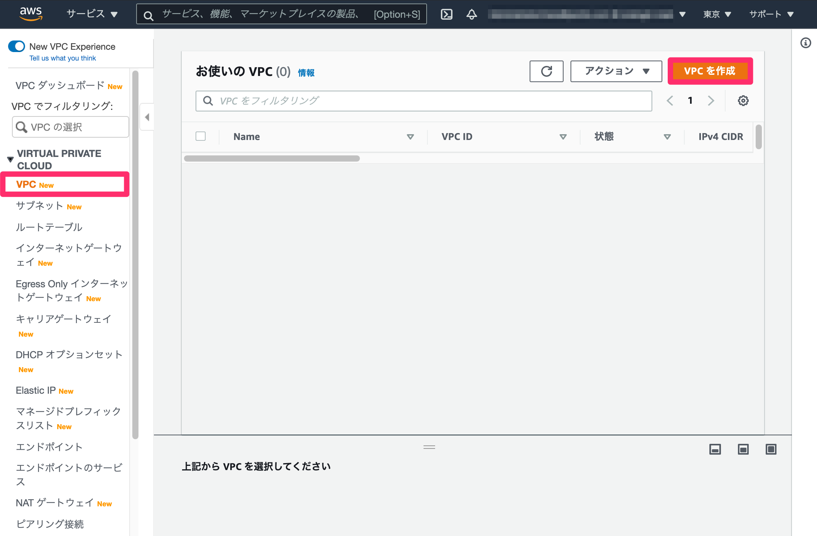Image resolution: width=817 pixels, height=536 pixels.
Task: Click the VPC を作成 button
Action: coord(710,71)
